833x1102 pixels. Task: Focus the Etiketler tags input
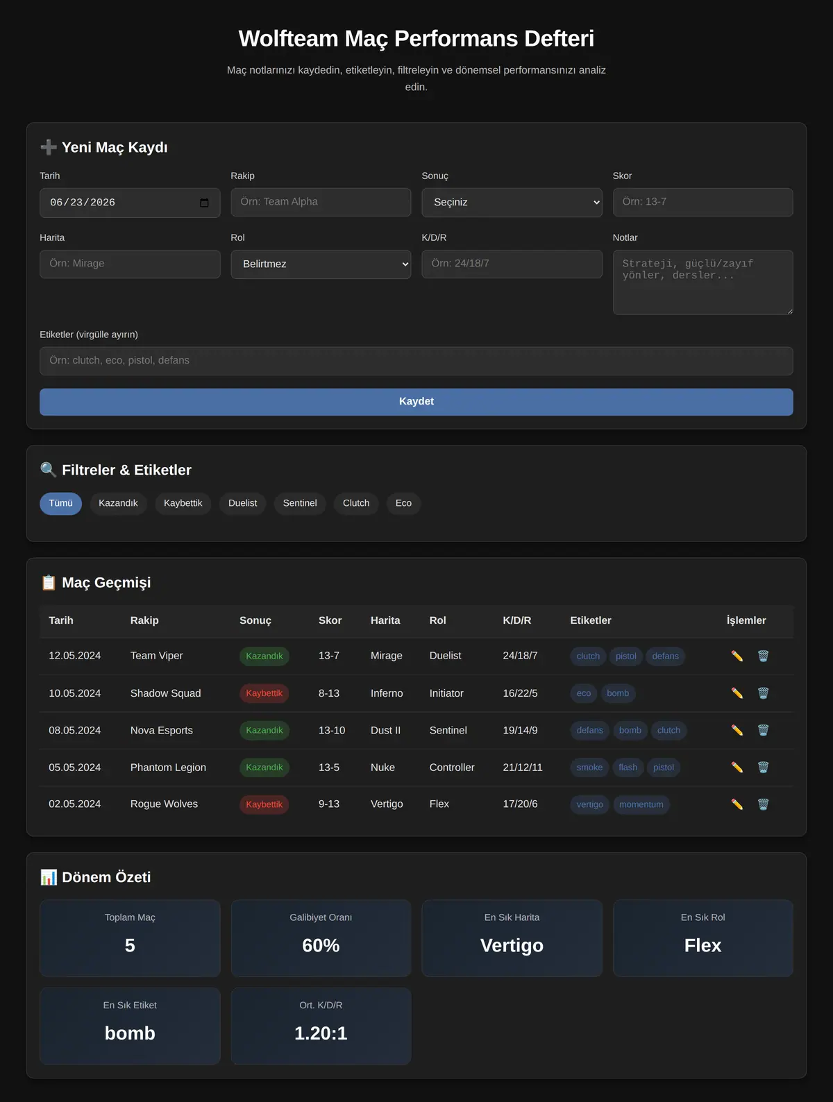[x=416, y=361]
